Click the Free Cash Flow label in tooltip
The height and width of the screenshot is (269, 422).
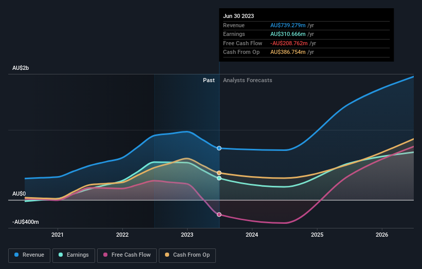point(243,43)
